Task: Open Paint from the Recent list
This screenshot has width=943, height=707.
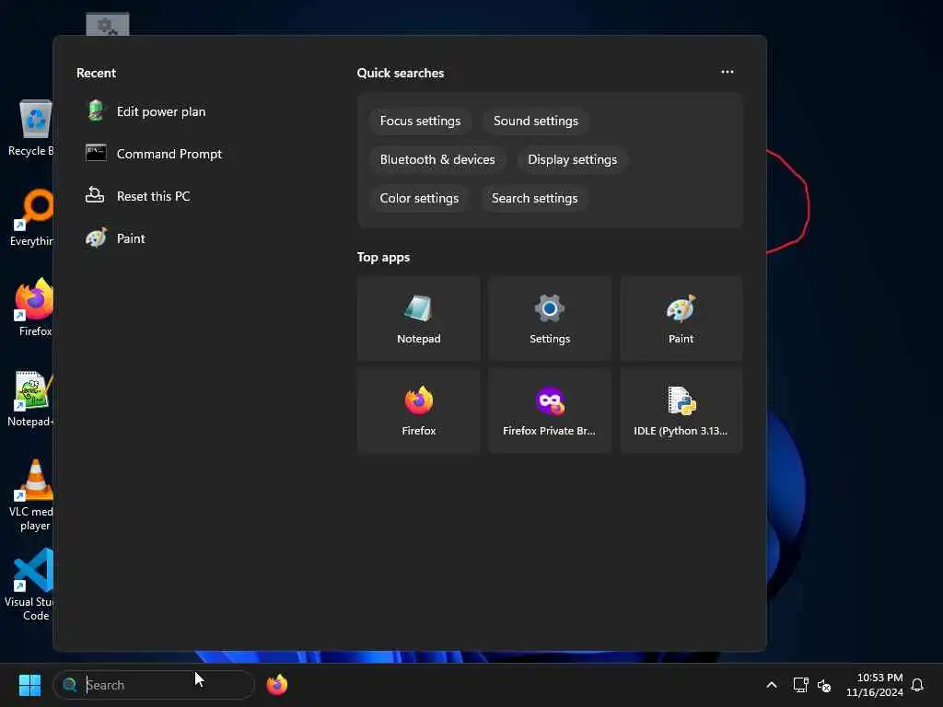Action: click(115, 238)
